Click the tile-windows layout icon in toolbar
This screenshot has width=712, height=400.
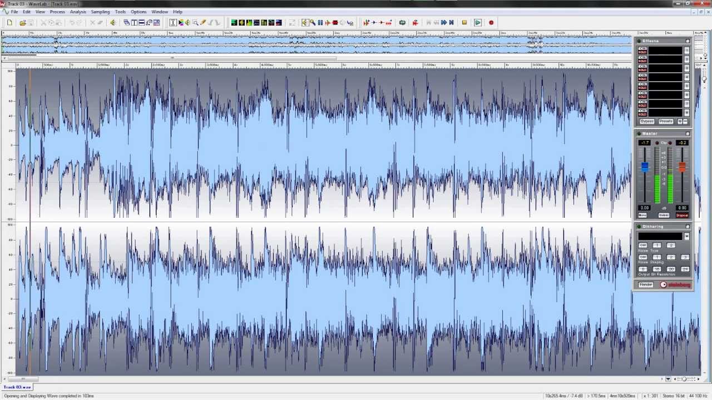134,23
